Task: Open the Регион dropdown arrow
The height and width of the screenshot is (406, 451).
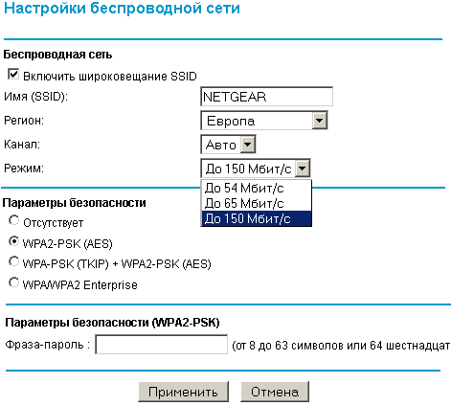Action: click(319, 121)
